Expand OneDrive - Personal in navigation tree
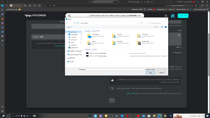The image size is (210, 118). click(x=67, y=51)
